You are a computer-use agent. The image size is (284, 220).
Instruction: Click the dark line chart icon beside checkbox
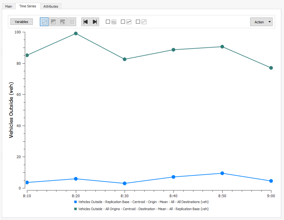tap(129, 22)
